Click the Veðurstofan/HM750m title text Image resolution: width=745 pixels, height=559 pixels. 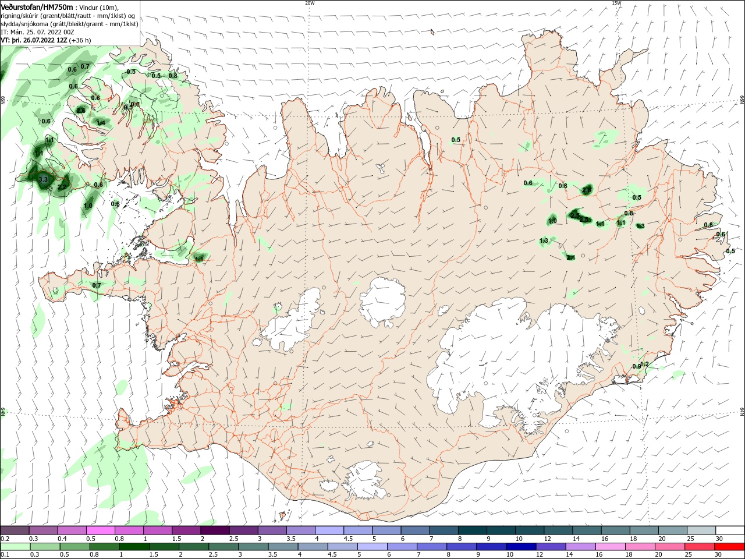point(37,7)
